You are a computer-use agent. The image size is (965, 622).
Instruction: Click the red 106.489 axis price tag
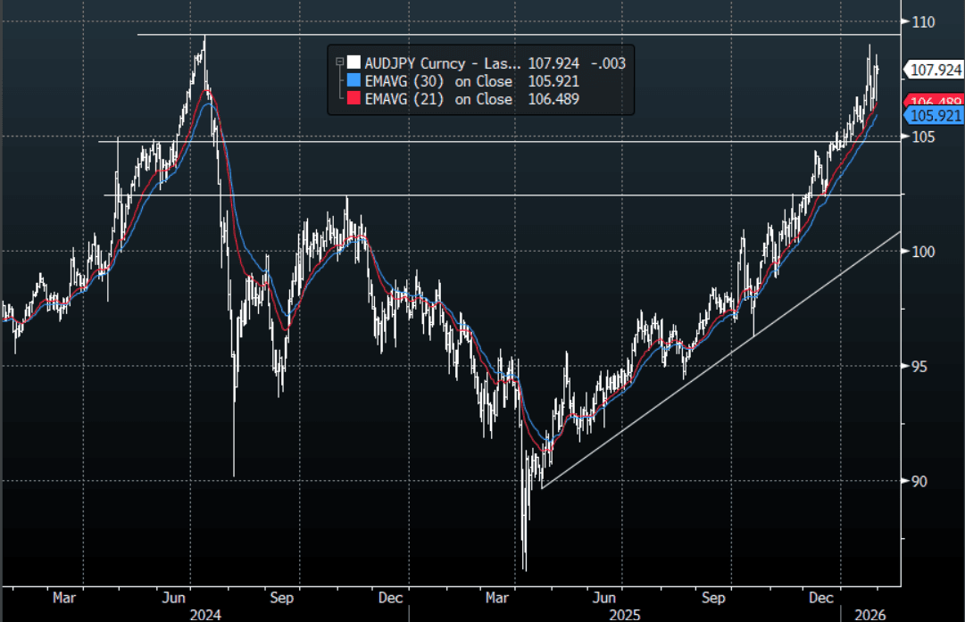click(x=934, y=102)
